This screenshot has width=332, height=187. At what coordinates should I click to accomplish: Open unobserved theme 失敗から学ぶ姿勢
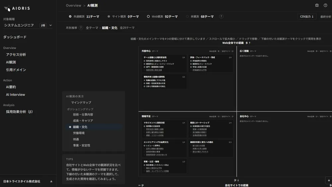click(200, 149)
